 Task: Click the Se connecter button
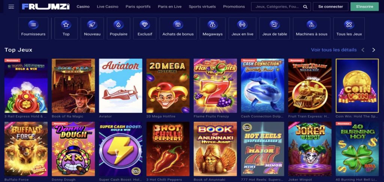[x=331, y=7]
